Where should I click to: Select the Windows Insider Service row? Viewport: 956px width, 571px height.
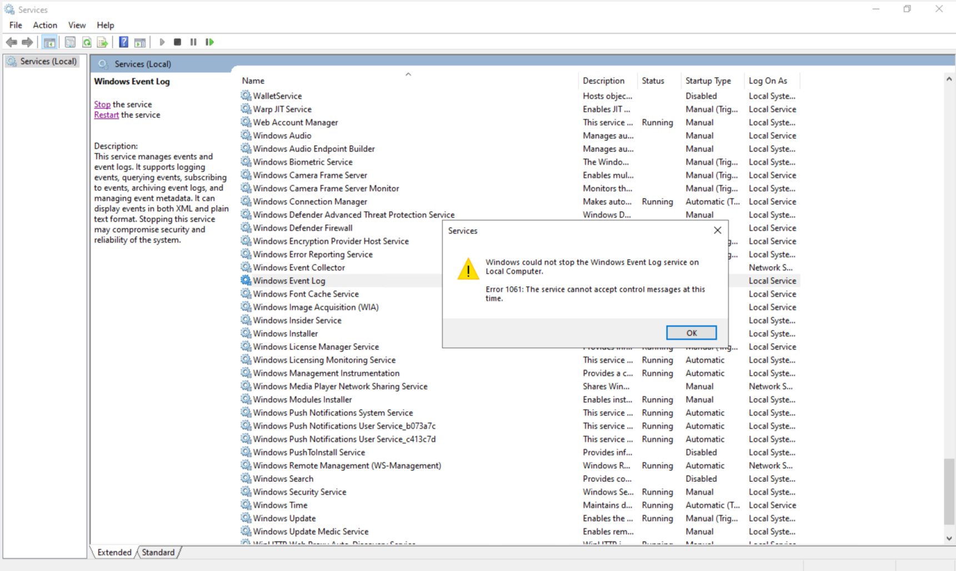tap(341, 320)
